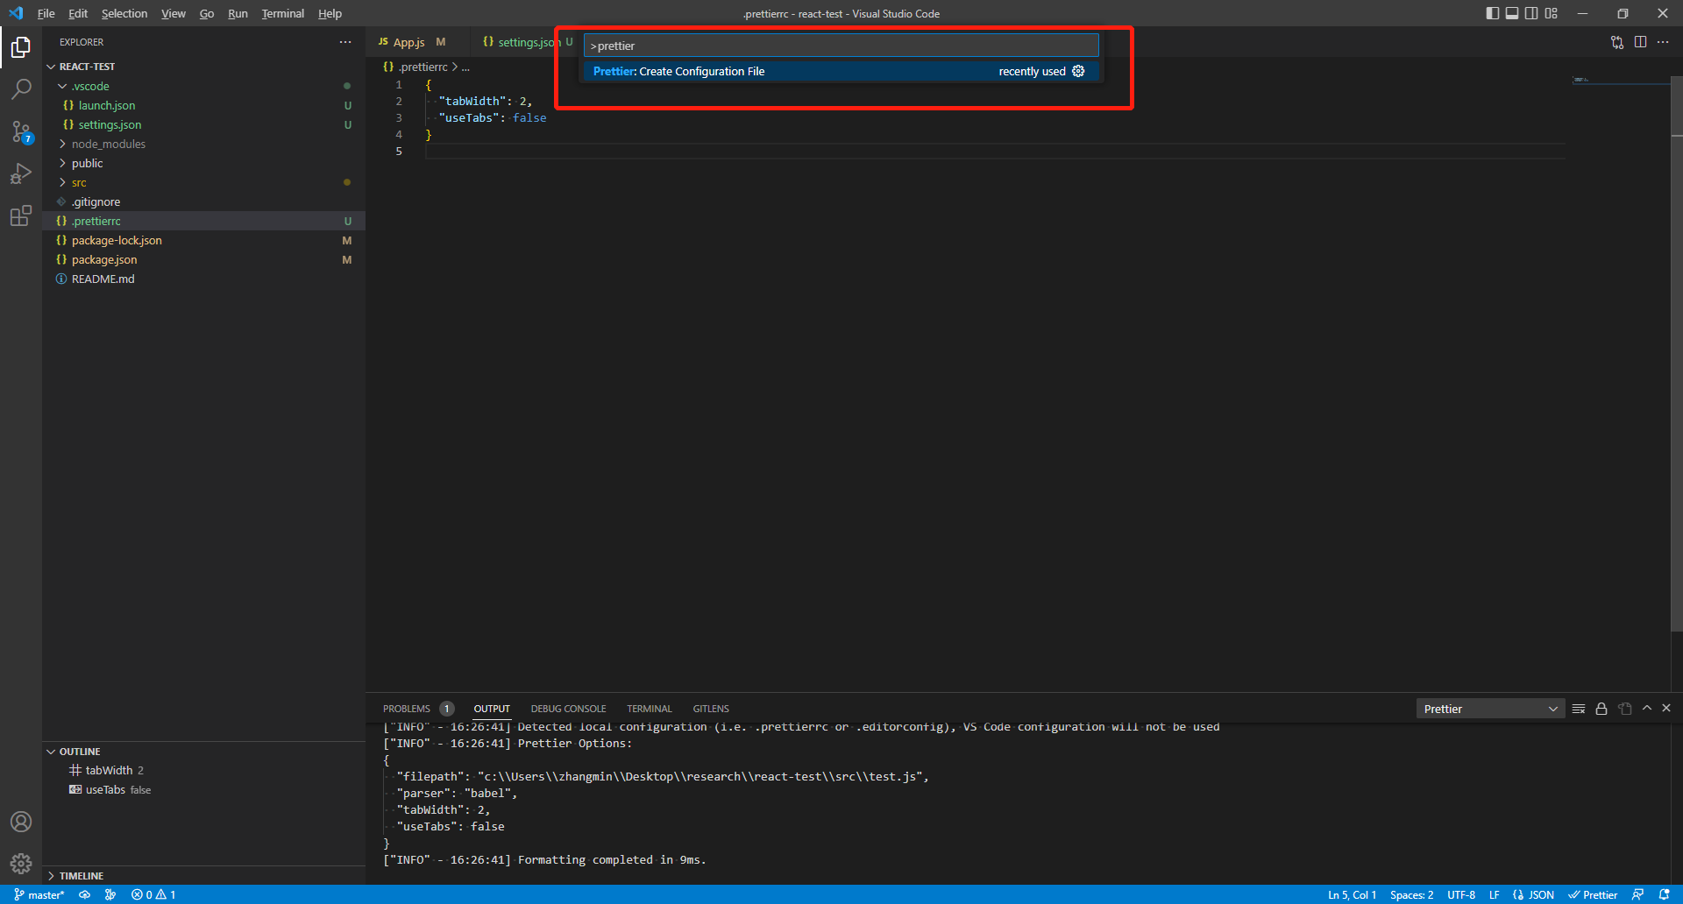Open the File menu
This screenshot has width=1683, height=904.
pyautogui.click(x=46, y=13)
